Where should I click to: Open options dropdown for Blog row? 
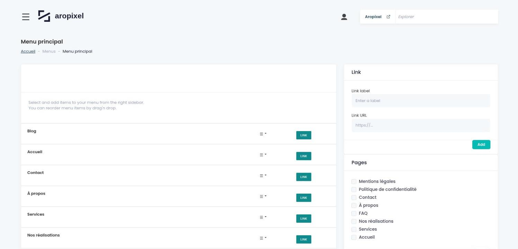263,134
